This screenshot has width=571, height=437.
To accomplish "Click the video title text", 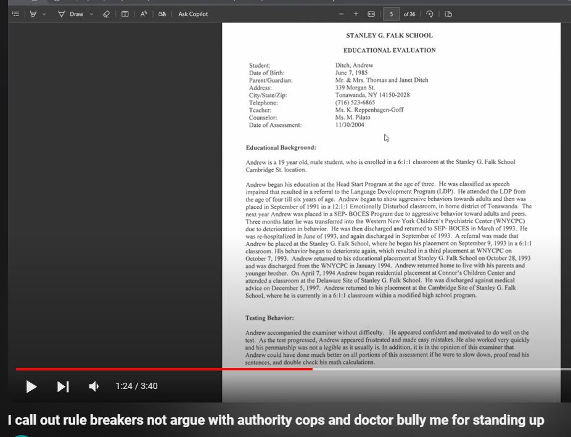I will [x=276, y=420].
